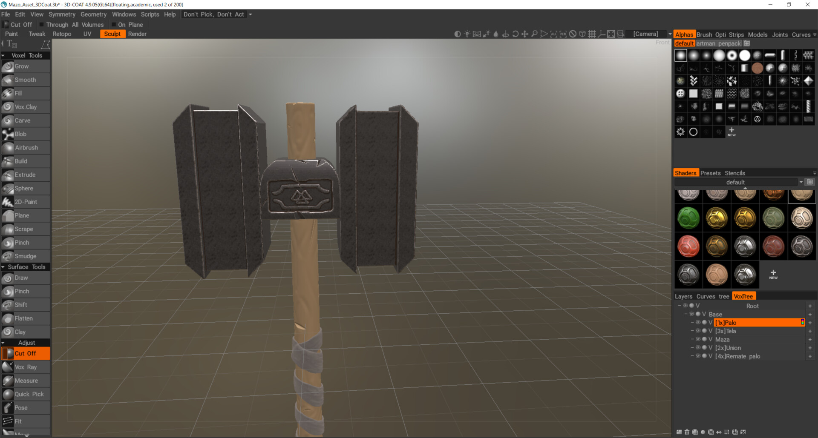Screen dimensions: 818x438
Task: Open the Camera view dropdown
Action: (x=670, y=34)
